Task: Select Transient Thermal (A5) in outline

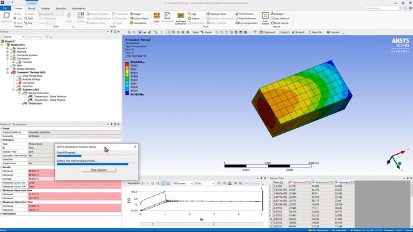Action: (x=31, y=72)
